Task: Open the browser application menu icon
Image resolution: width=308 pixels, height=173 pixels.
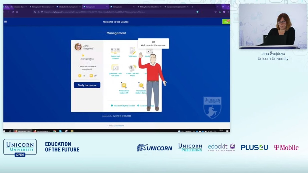Action: [228, 12]
